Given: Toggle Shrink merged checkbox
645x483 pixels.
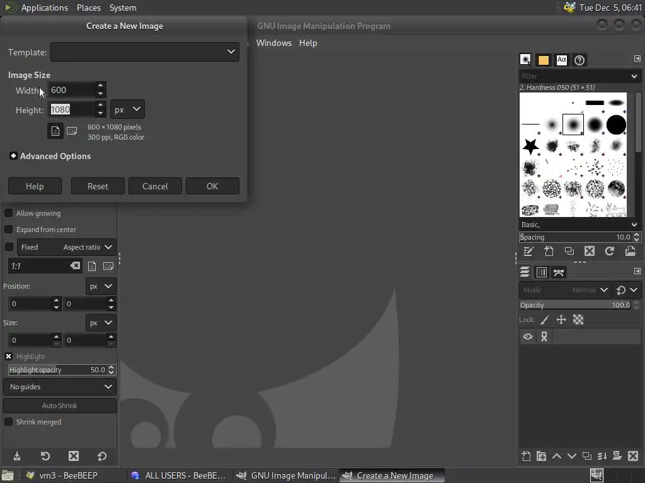Looking at the screenshot, I should click(8, 422).
